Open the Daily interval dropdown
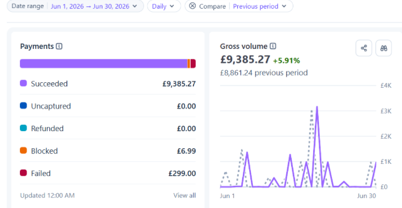Viewport: 402px width, 208px height. [164, 6]
